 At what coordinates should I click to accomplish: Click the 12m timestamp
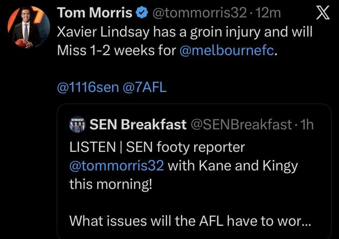pos(269,14)
